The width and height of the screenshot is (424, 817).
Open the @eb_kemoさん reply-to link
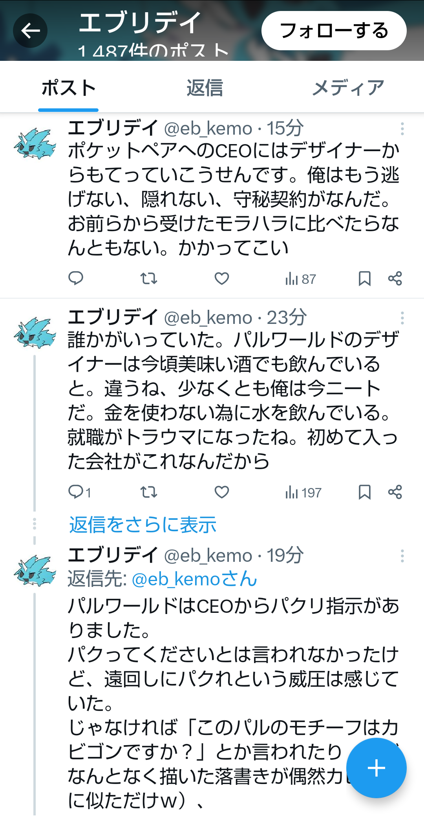tap(194, 579)
